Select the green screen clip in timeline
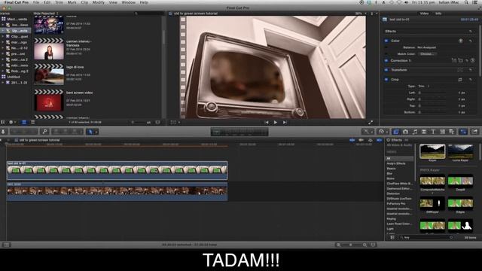Screen dimensions: 482x271 tap(117, 170)
